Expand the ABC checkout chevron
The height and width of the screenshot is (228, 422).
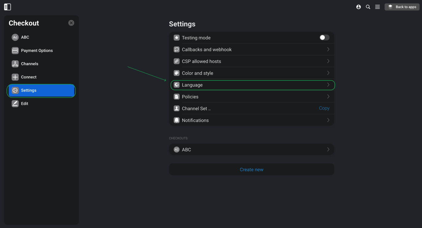(328, 150)
